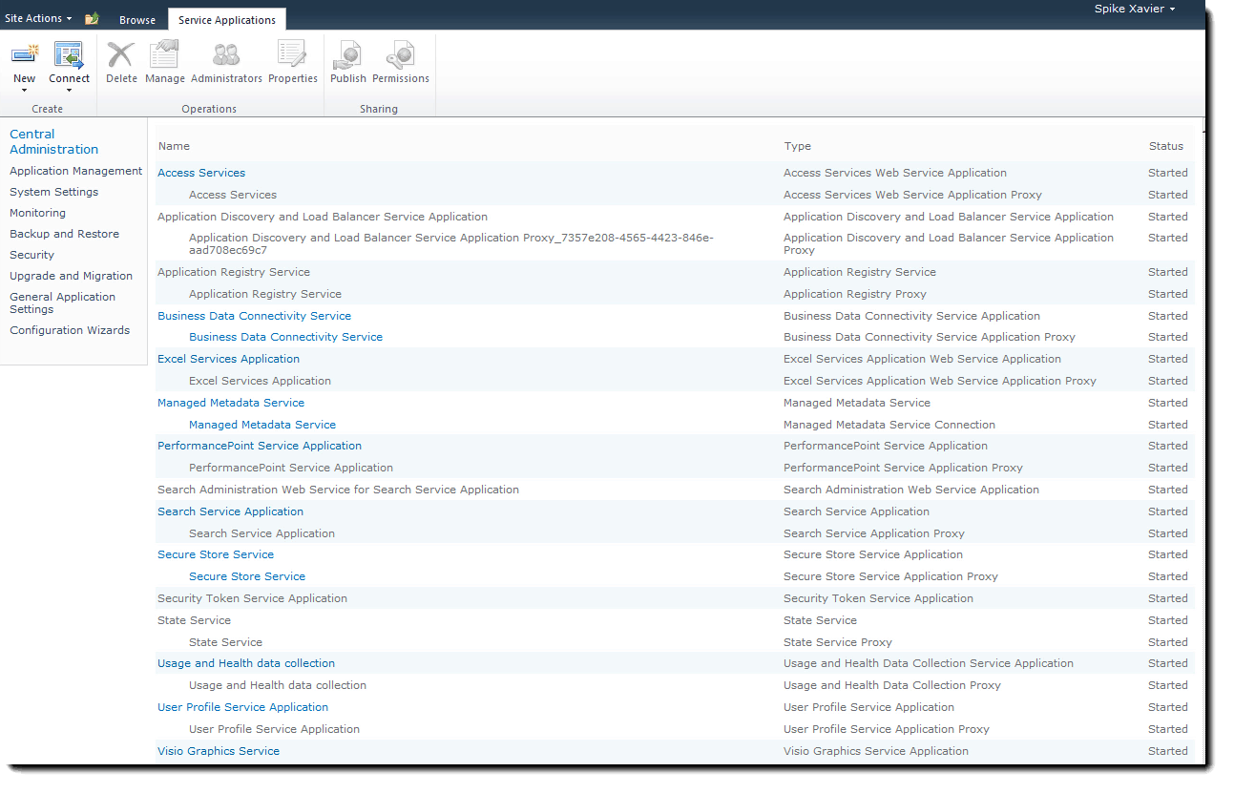Open the Excel Services Application link
Image resolution: width=1234 pixels, height=793 pixels.
pos(228,359)
